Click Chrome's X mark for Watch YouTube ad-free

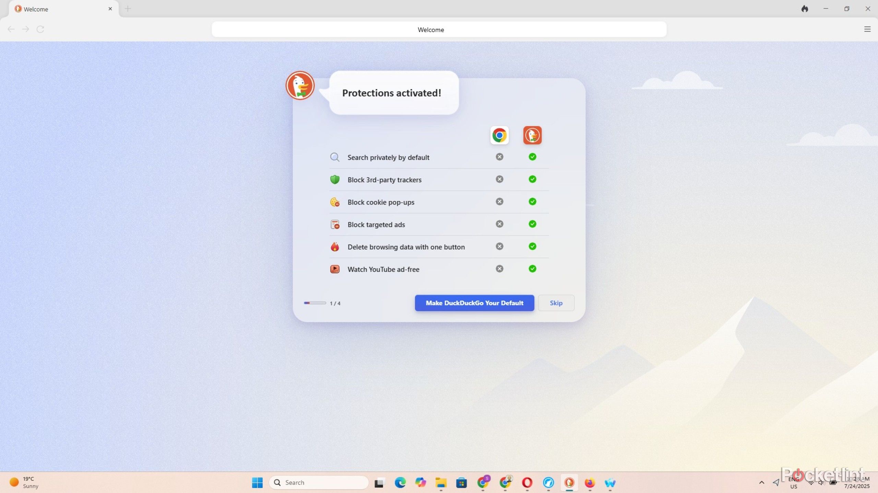pos(499,269)
